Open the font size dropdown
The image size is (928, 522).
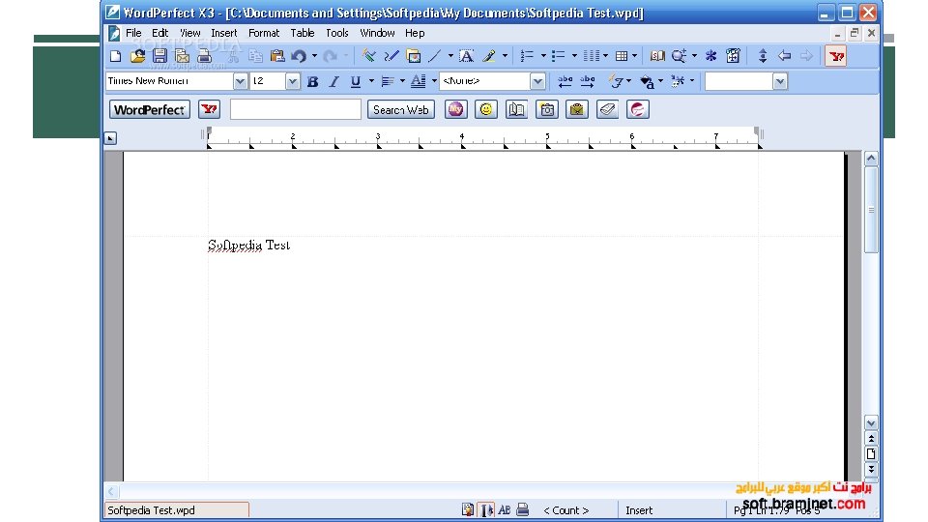coord(292,81)
